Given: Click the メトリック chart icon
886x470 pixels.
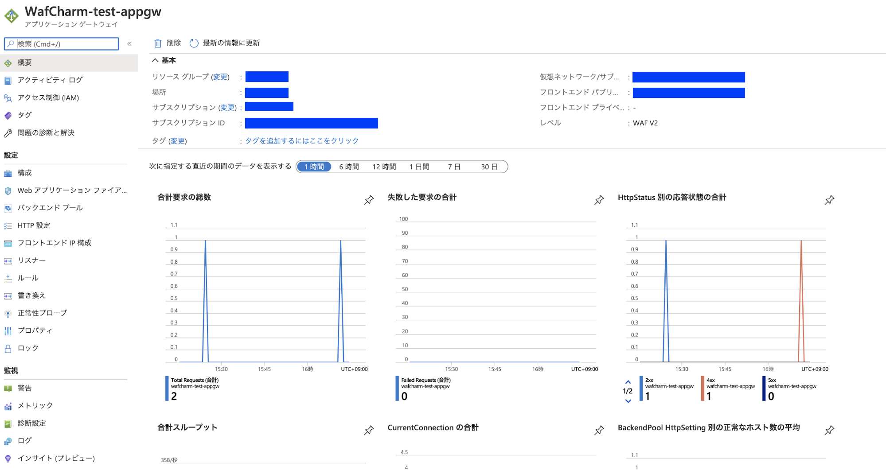Looking at the screenshot, I should tap(8, 406).
